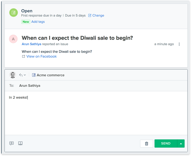Image resolution: width=191 pixels, height=156 pixels.
Task: Open the solution articles book icon
Action: tap(21, 143)
